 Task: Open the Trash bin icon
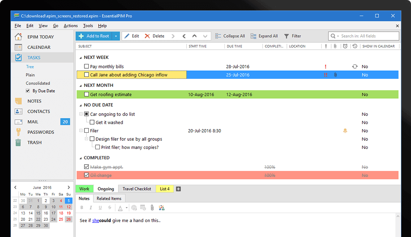click(x=18, y=142)
